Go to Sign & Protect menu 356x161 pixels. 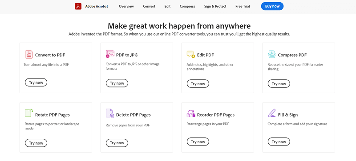[215, 6]
